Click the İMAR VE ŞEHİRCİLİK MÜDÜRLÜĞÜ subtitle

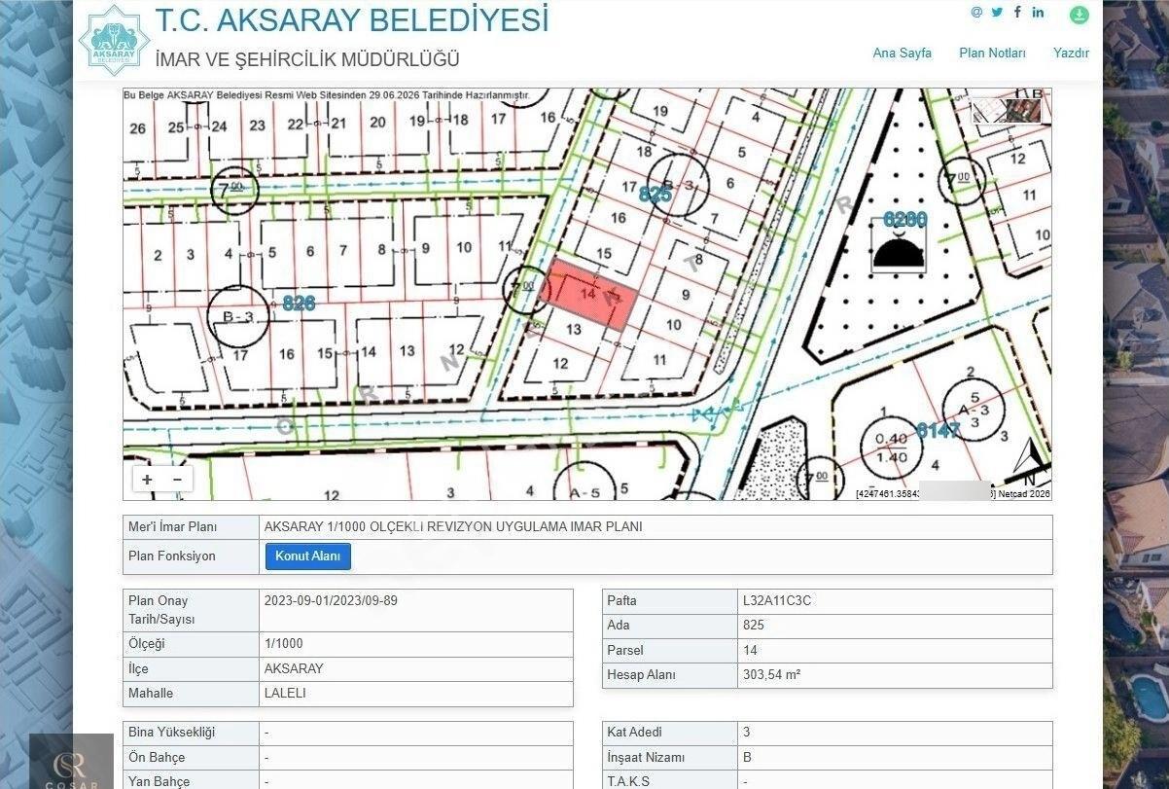coord(307,59)
